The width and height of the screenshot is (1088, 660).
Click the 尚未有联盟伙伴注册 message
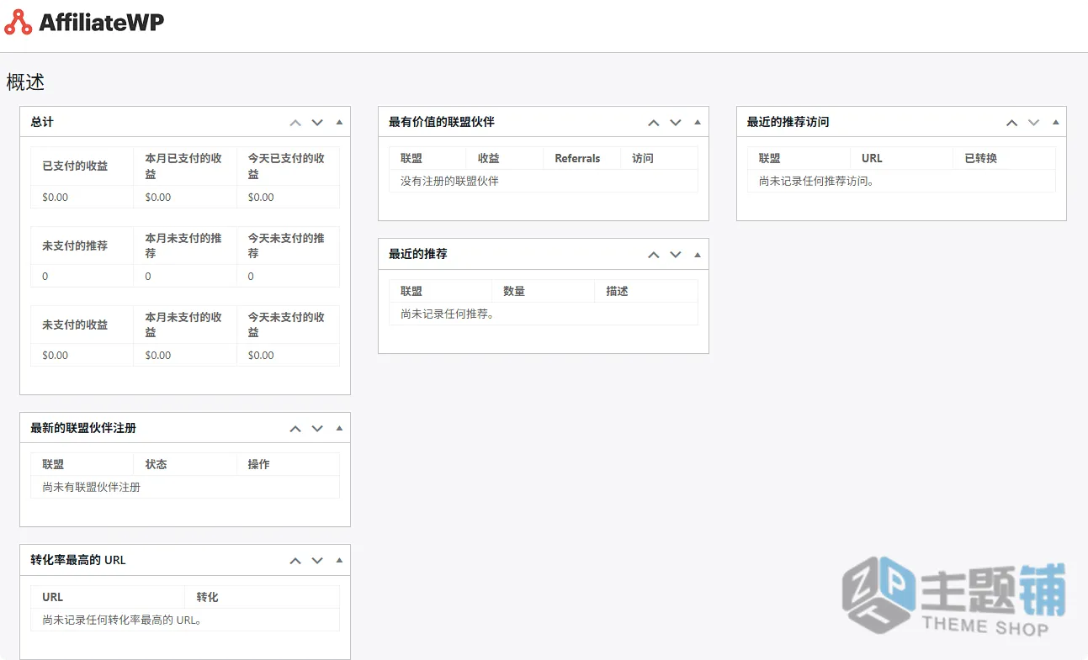pos(91,487)
